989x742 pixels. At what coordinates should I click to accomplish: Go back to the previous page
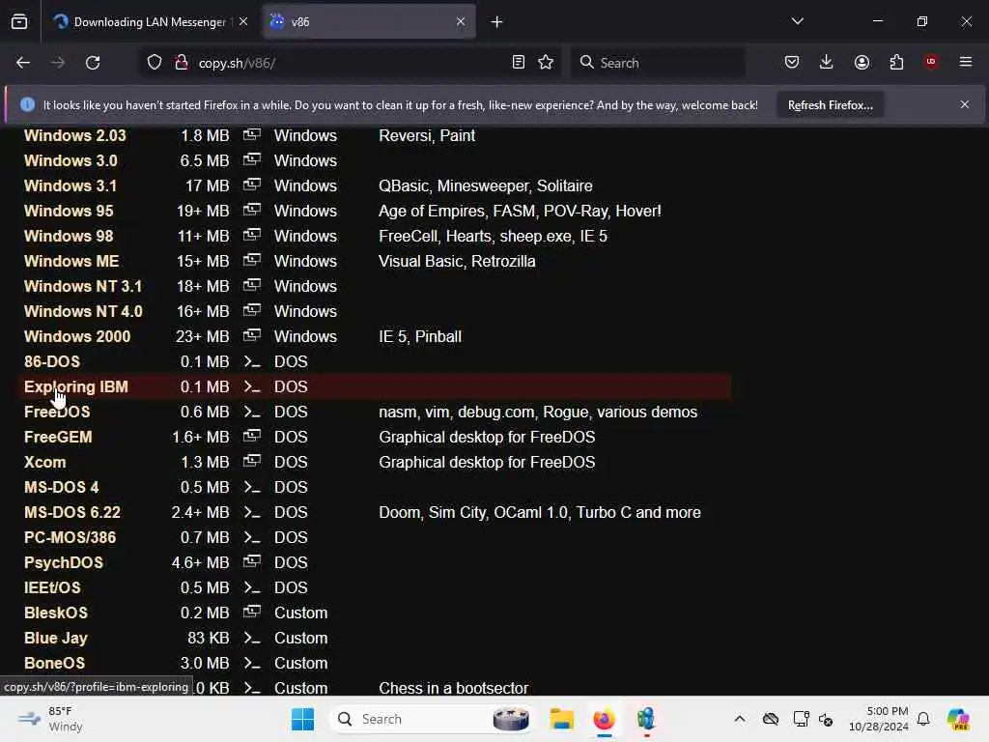tap(23, 63)
